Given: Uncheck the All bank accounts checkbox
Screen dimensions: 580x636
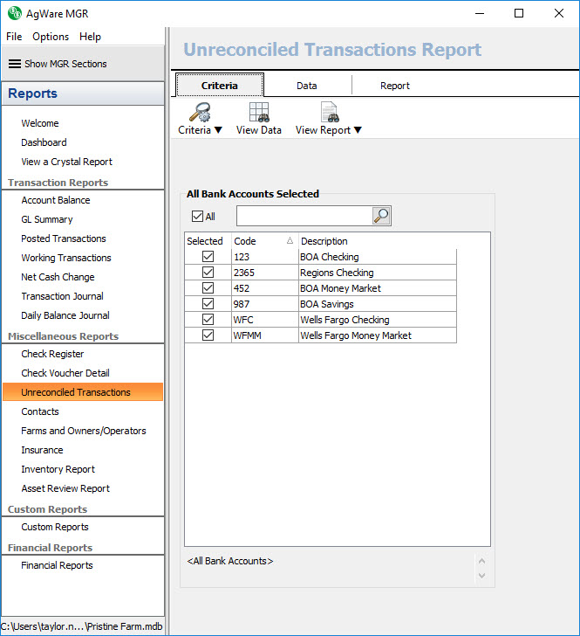Looking at the screenshot, I should click(198, 217).
